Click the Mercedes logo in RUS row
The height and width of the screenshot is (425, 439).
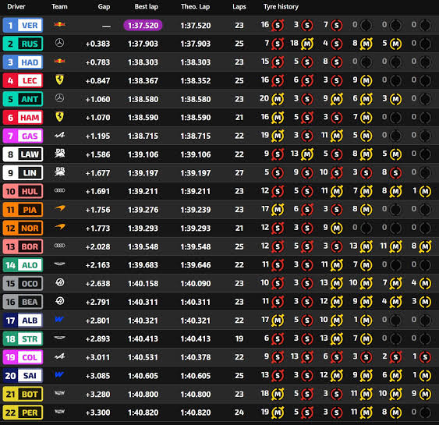pyautogui.click(x=59, y=43)
